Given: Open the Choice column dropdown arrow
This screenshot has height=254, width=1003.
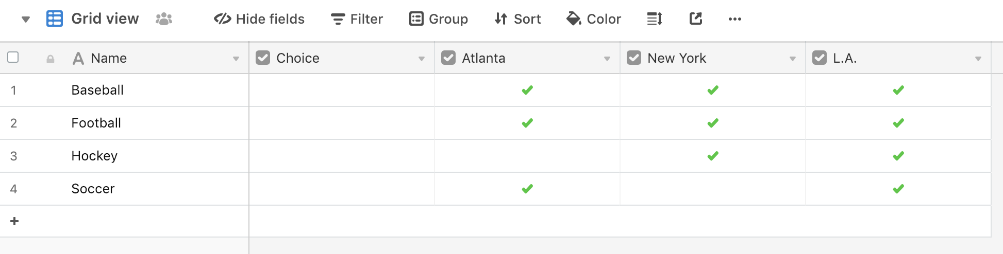Looking at the screenshot, I should tap(422, 59).
